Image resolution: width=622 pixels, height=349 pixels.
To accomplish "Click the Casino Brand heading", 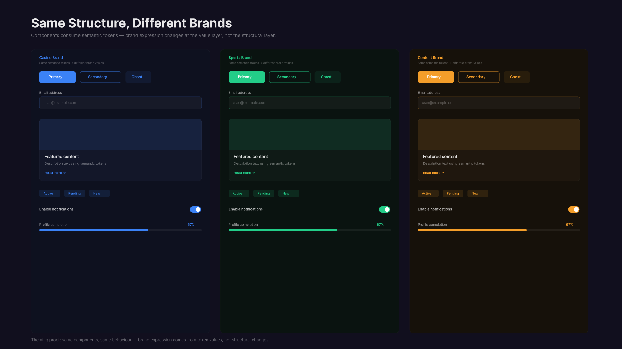I will 51,58.
